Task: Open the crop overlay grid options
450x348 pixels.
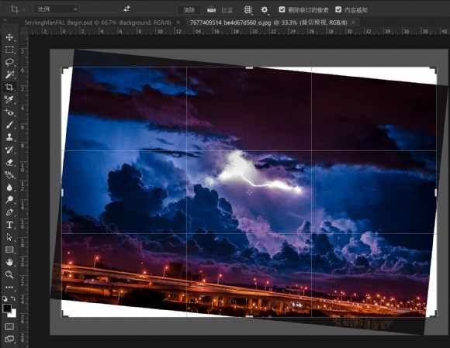Action: tap(248, 9)
